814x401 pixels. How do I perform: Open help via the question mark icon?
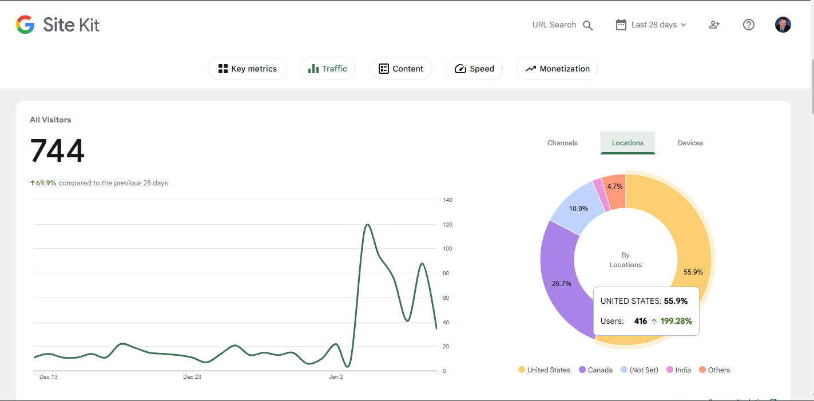pos(748,25)
